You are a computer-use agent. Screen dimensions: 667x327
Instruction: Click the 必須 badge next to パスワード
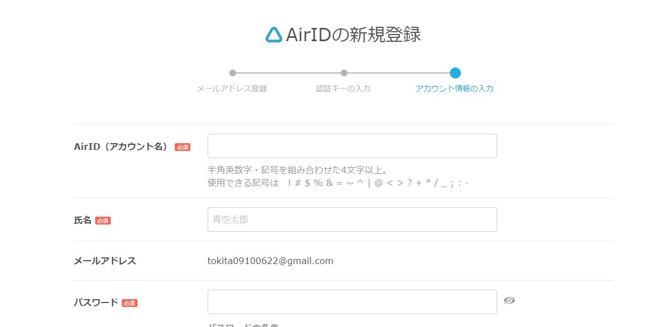coord(129,303)
